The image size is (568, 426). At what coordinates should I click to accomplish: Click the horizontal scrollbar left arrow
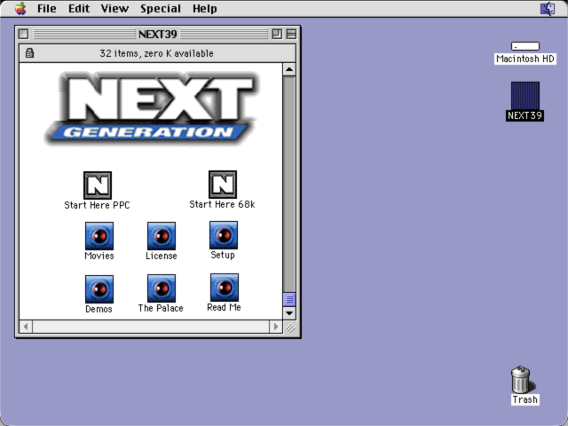(26, 327)
